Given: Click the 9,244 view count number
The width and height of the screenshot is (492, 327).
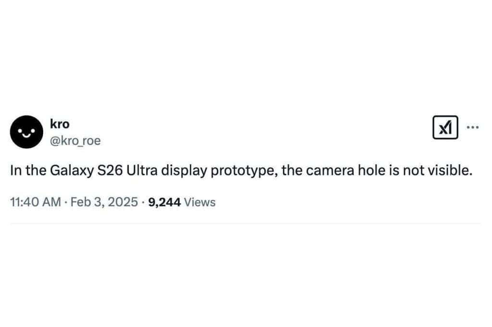Looking at the screenshot, I should [164, 202].
